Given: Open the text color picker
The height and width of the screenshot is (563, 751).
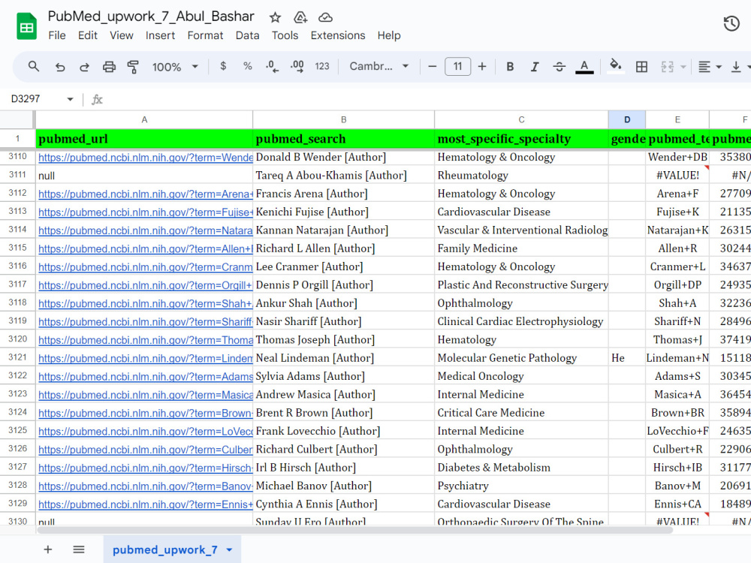Looking at the screenshot, I should [584, 67].
